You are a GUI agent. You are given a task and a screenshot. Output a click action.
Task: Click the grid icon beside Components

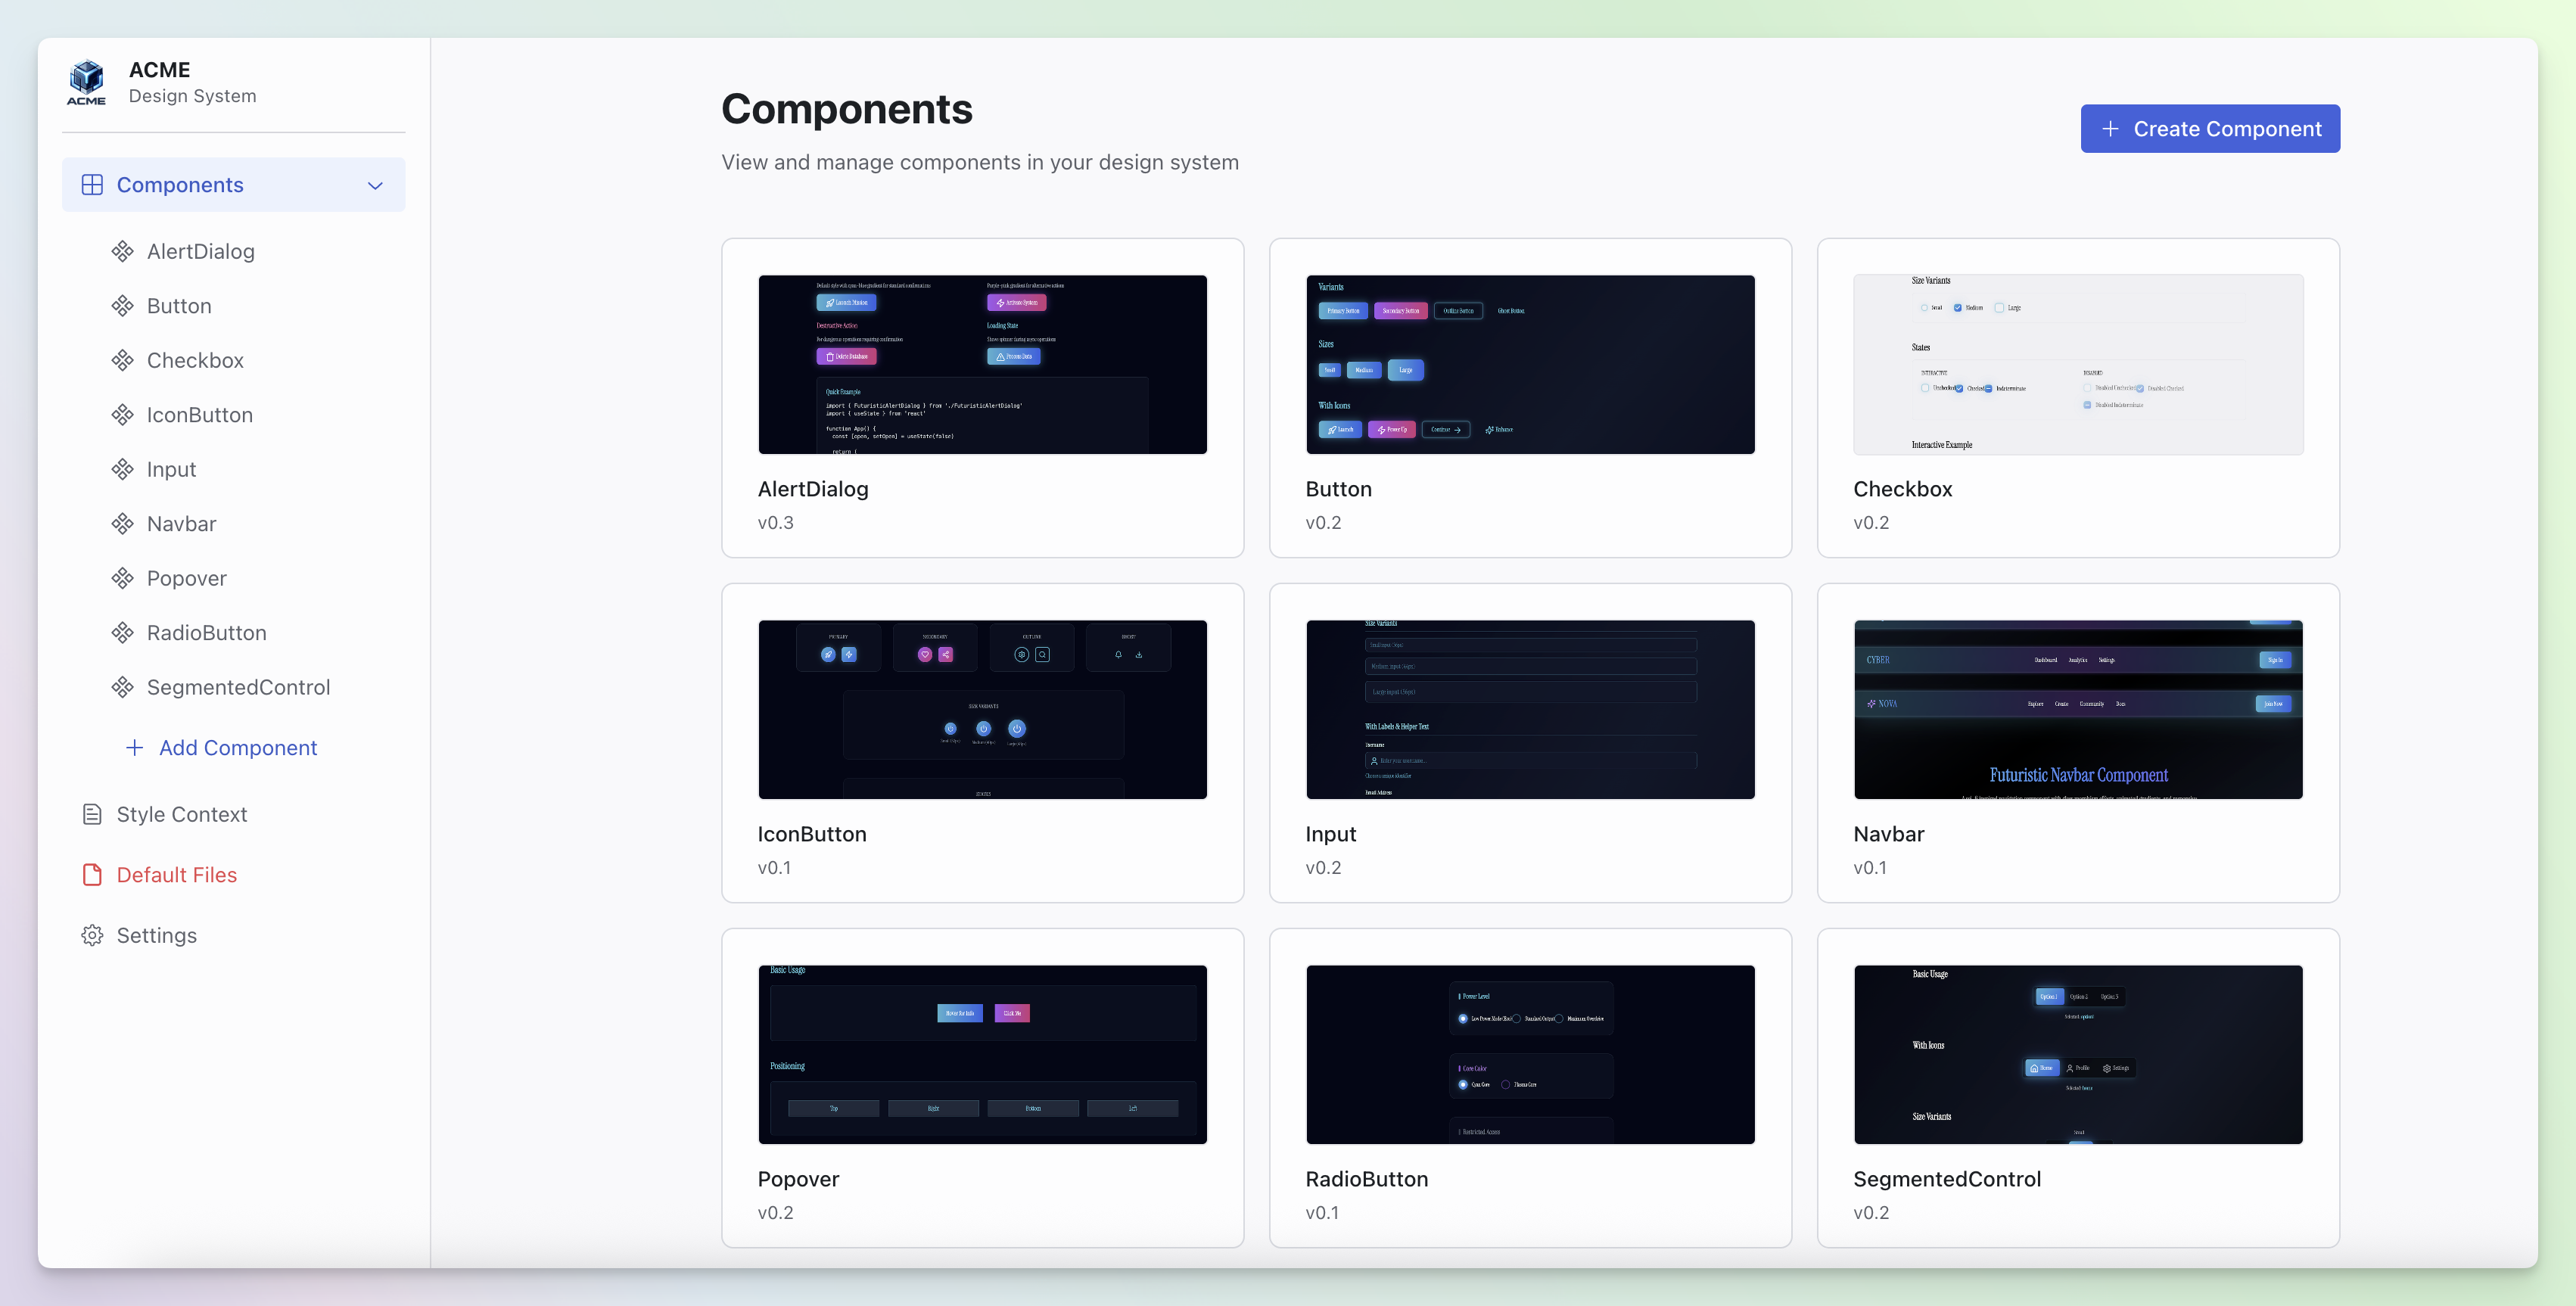pos(92,185)
